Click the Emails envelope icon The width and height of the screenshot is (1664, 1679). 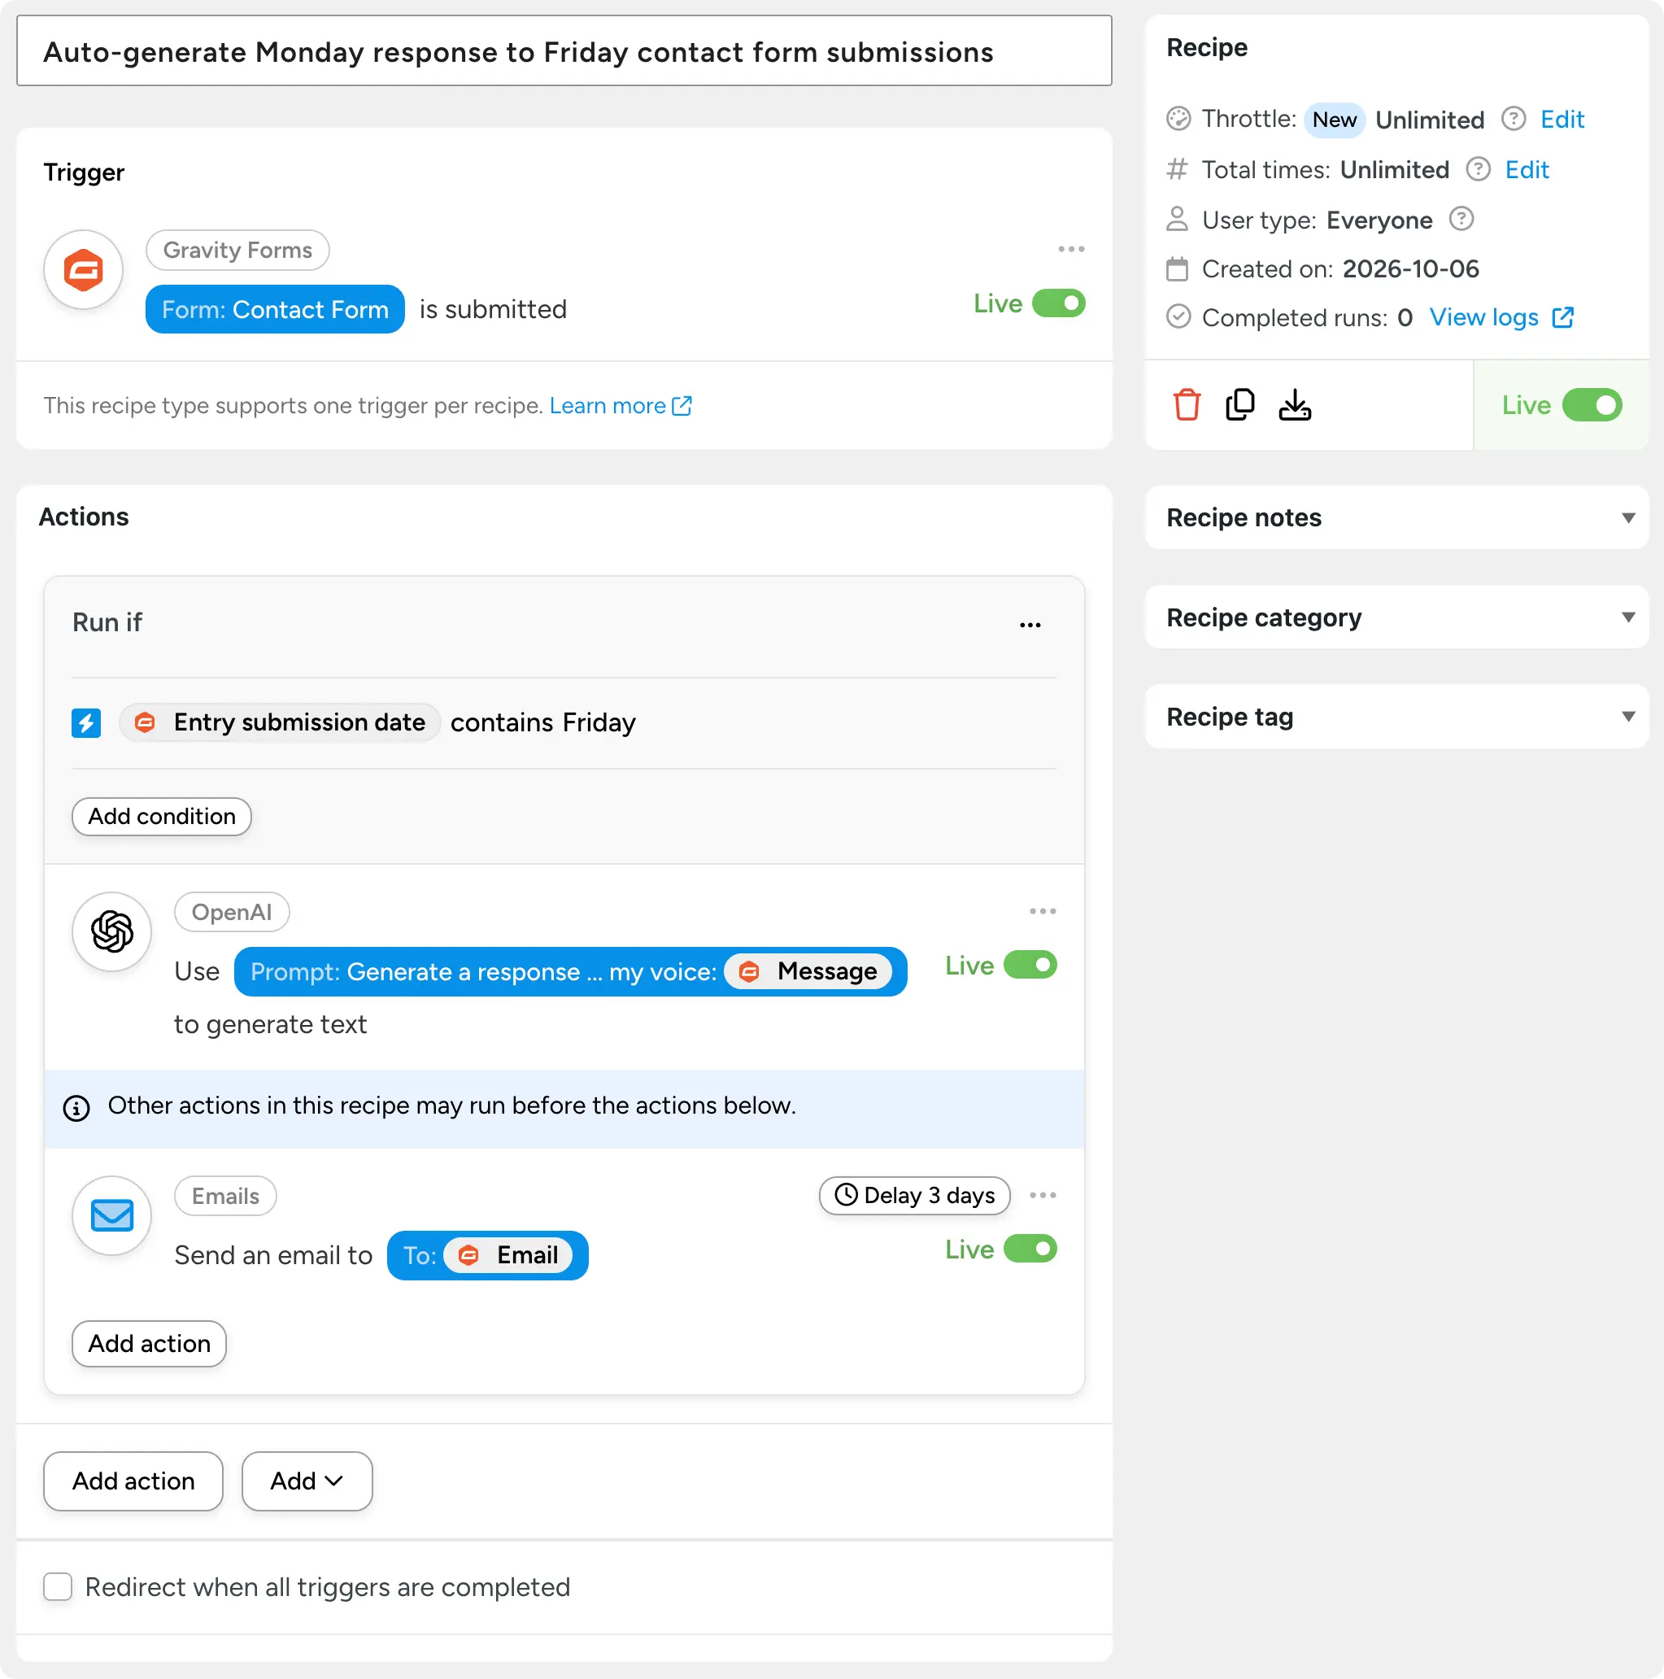point(112,1215)
